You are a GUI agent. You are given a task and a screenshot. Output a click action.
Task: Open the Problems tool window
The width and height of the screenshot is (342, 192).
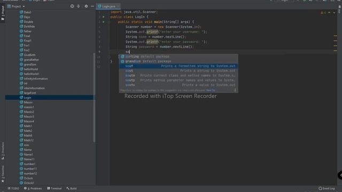(33, 188)
